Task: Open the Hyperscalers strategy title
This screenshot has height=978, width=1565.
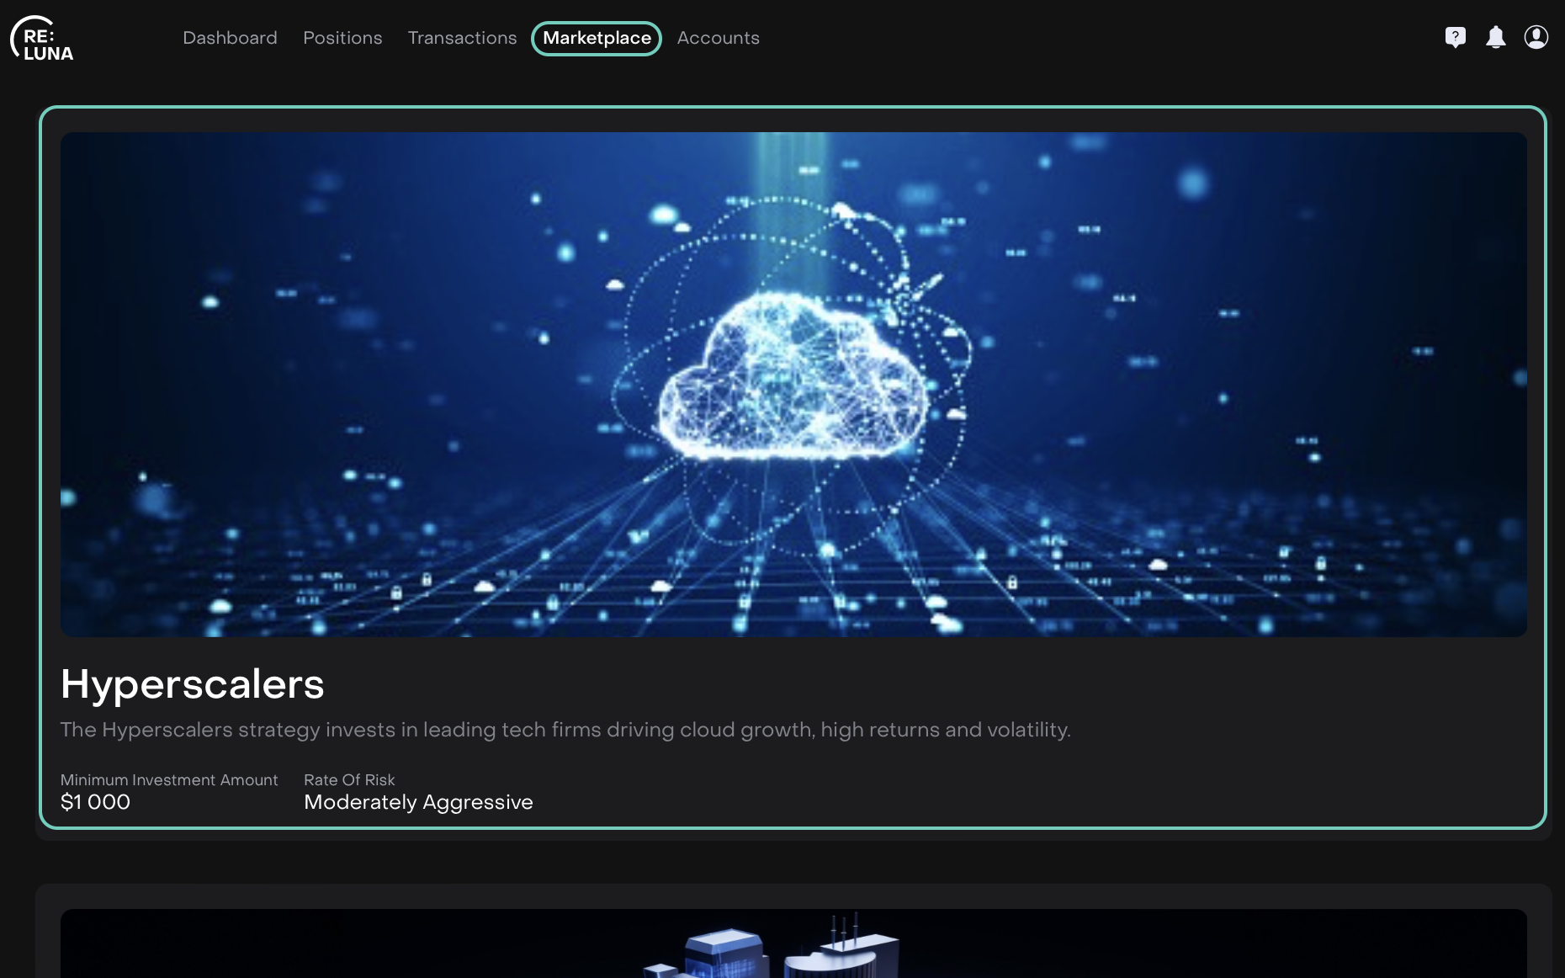Action: click(192, 683)
